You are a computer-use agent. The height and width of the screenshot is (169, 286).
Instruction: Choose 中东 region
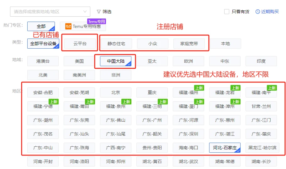(225, 61)
